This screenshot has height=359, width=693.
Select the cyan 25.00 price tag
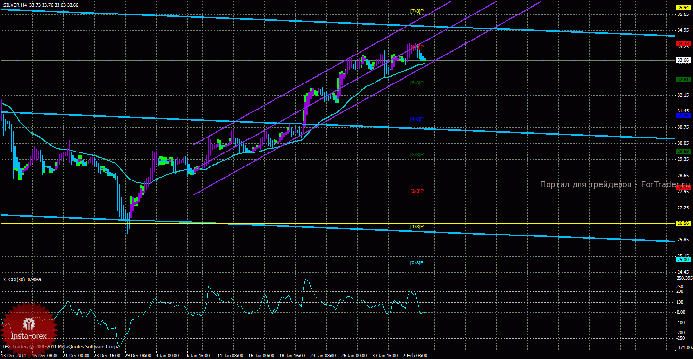pyautogui.click(x=683, y=260)
